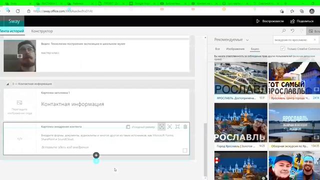Open the Поделиться share button
The image size is (320, 180).
point(301,21)
